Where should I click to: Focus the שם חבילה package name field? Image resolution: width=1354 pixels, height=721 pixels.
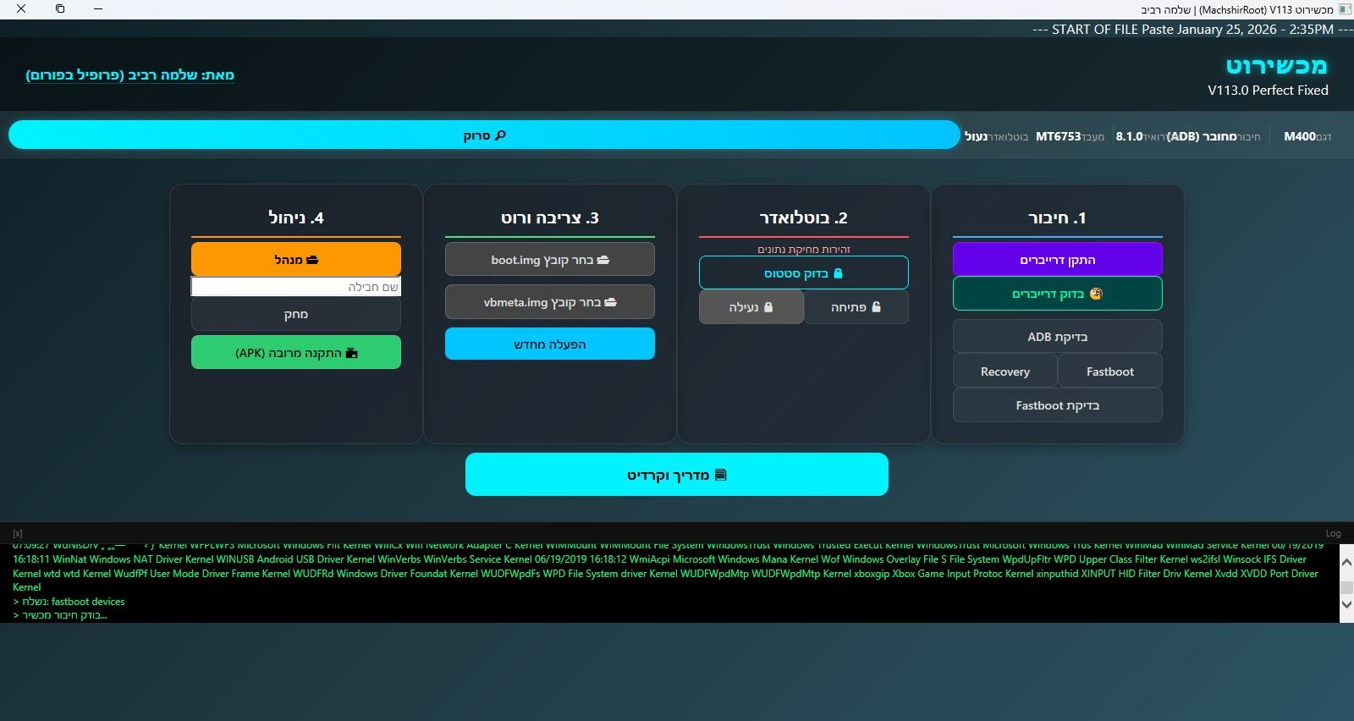point(295,287)
